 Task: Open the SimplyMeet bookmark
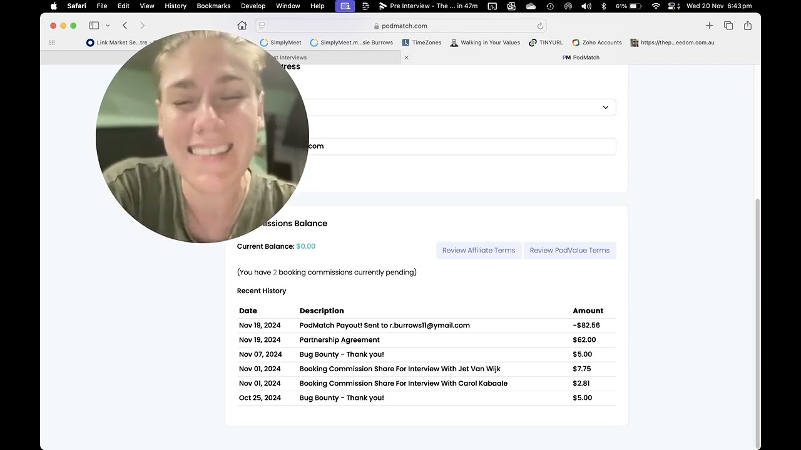coord(280,42)
